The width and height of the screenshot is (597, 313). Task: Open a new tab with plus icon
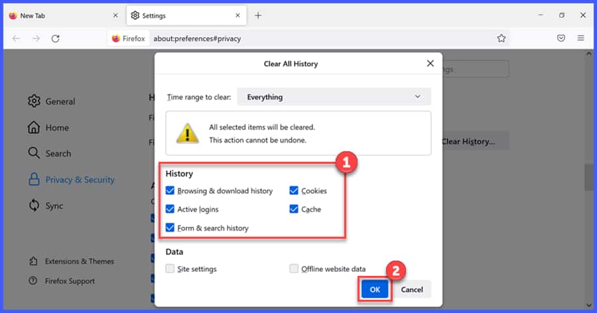pyautogui.click(x=258, y=15)
